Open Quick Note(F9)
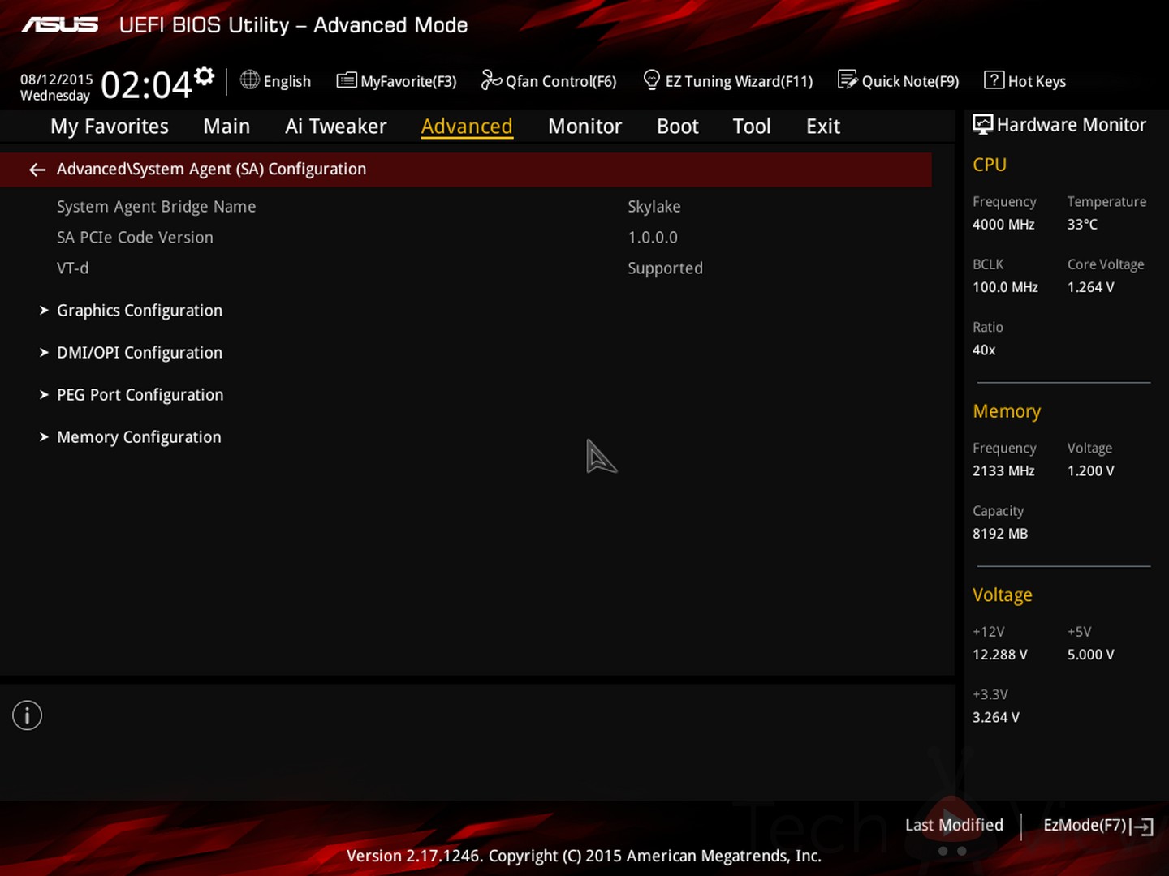 coord(910,81)
